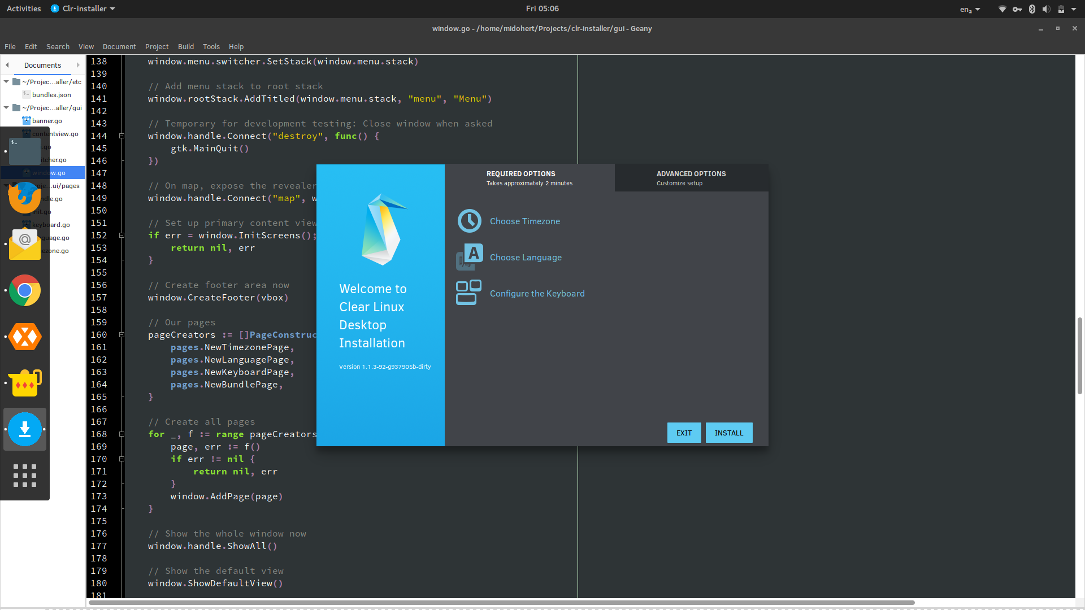Open the Search menu in Geany
Screen dimensions: 1085x610
point(58,46)
